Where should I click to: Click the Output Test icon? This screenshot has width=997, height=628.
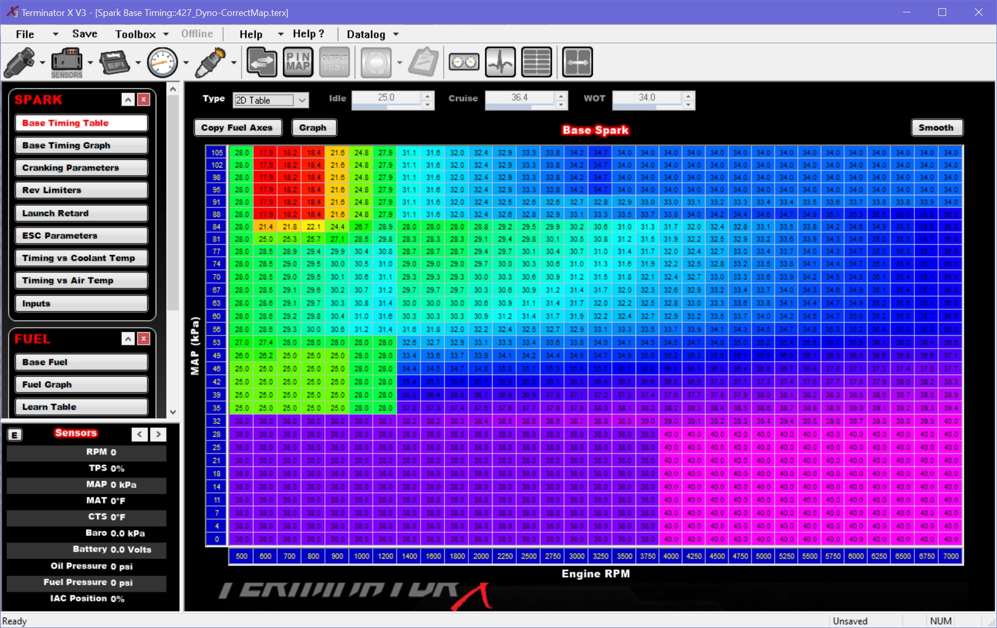pyautogui.click(x=335, y=62)
